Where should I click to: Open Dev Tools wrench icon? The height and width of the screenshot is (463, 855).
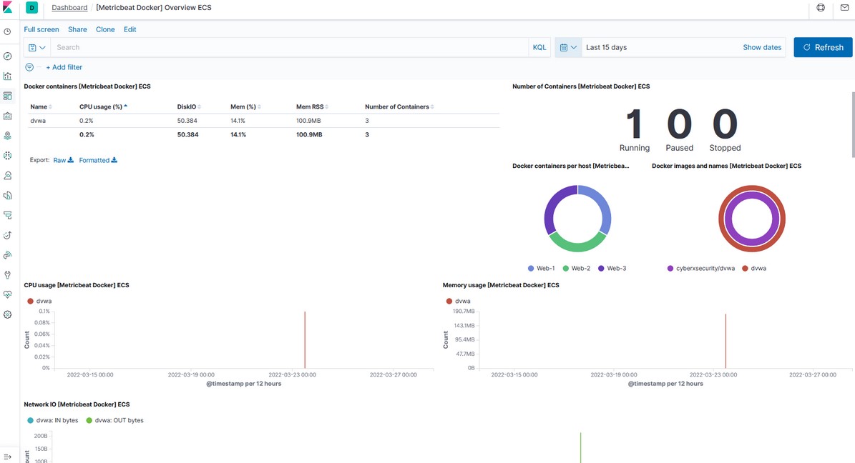[x=8, y=275]
